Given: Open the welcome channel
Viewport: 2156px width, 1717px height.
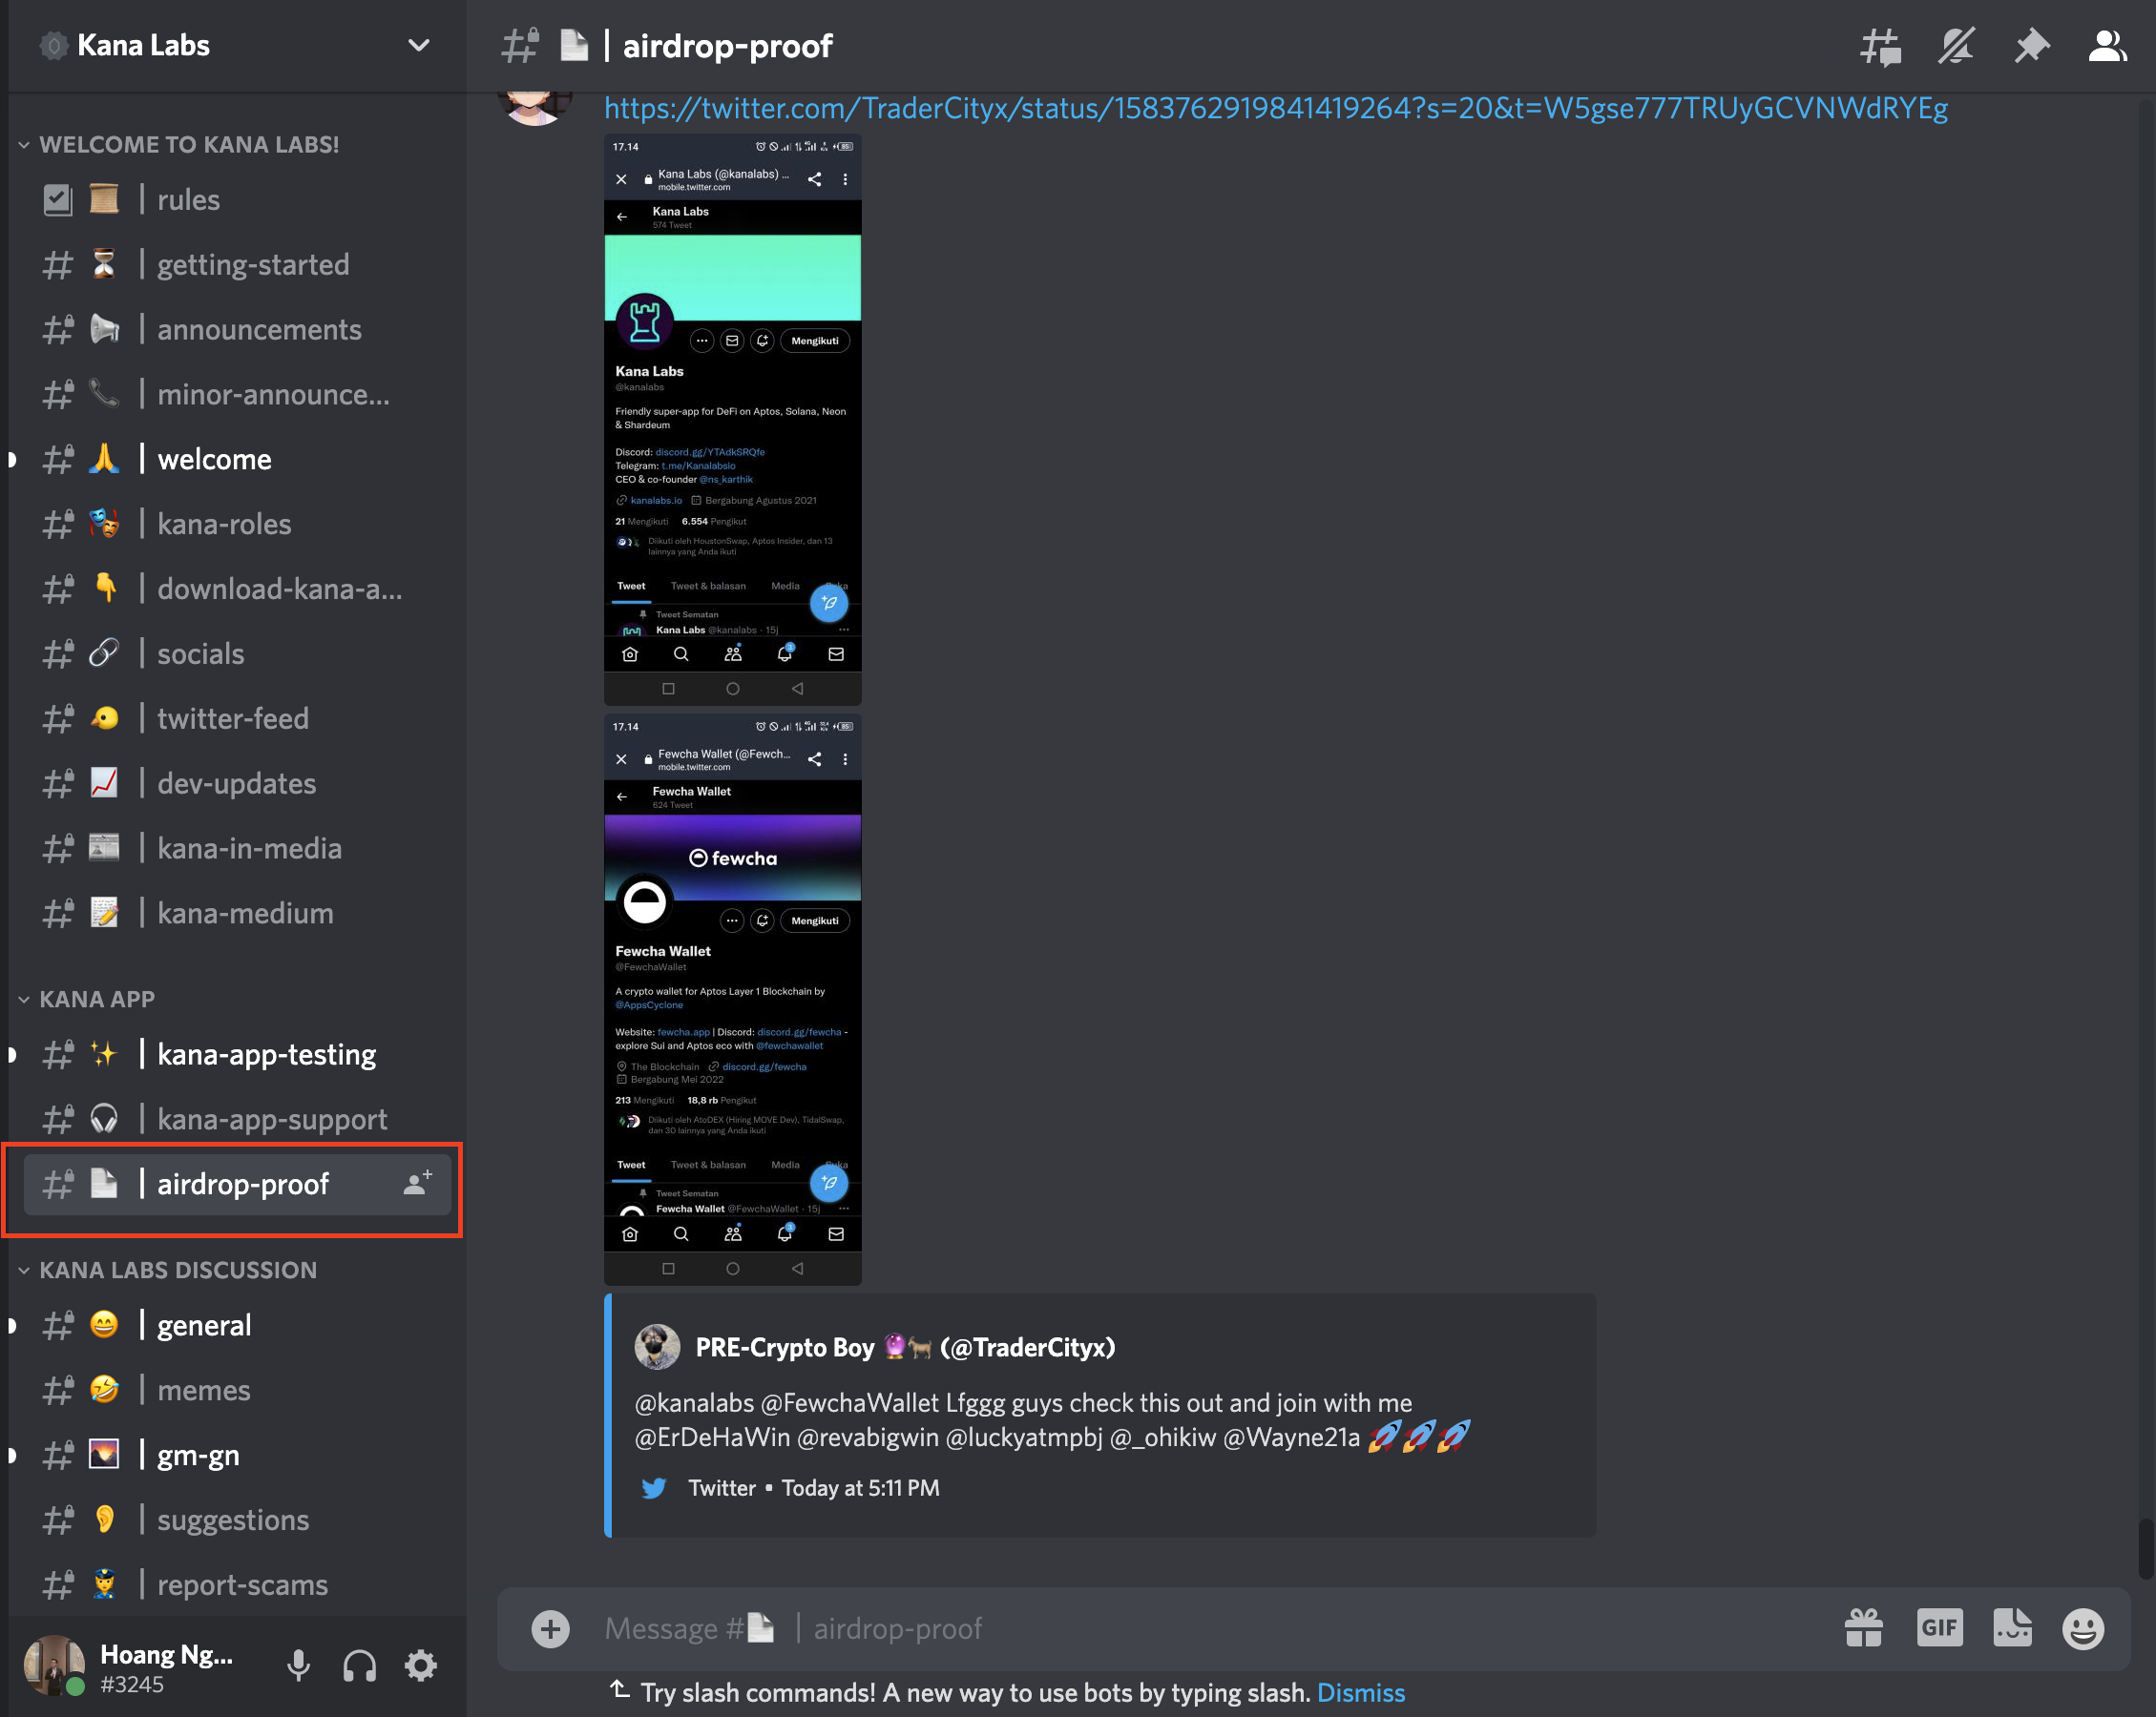Looking at the screenshot, I should pyautogui.click(x=237, y=460).
